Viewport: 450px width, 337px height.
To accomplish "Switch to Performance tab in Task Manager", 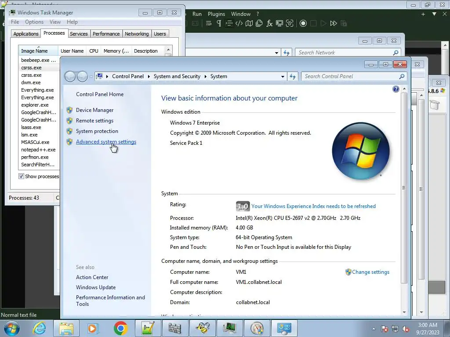I will pos(106,34).
